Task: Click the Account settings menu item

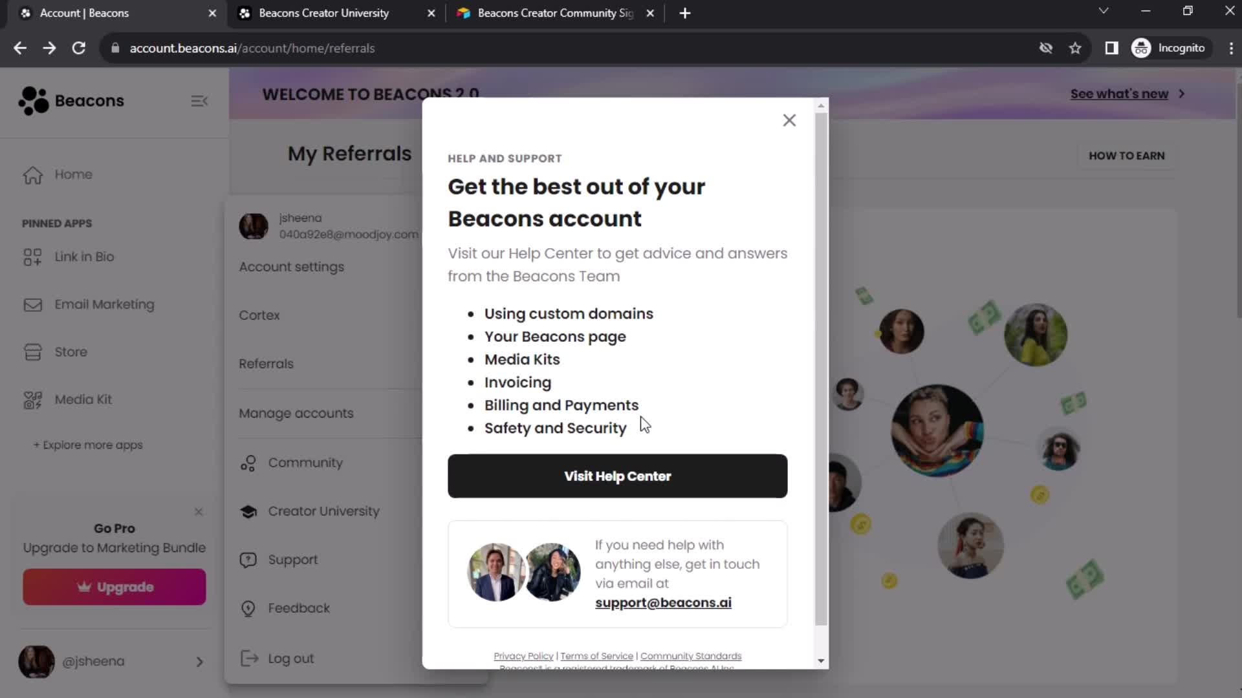Action: point(291,267)
